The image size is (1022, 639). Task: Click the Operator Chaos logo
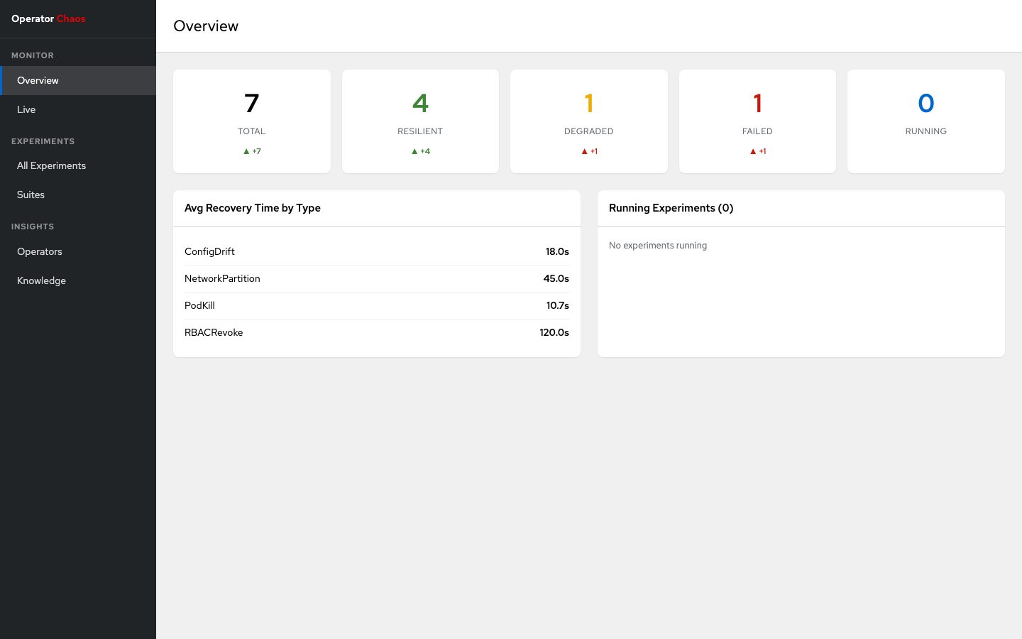coord(48,19)
